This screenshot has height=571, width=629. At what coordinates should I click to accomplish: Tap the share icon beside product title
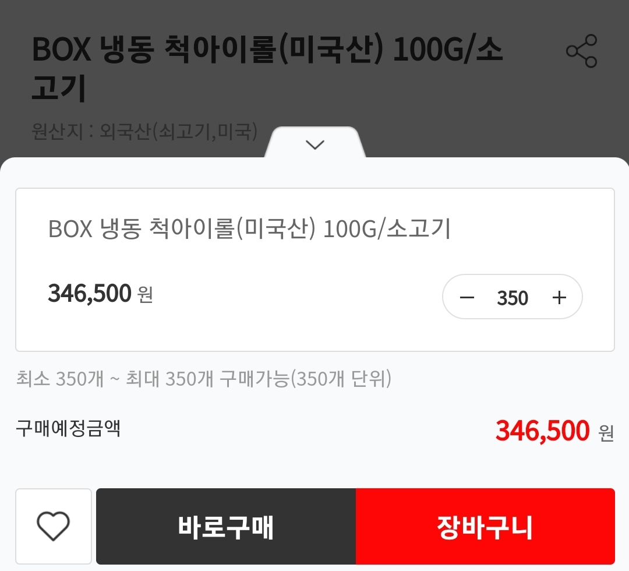coord(581,51)
